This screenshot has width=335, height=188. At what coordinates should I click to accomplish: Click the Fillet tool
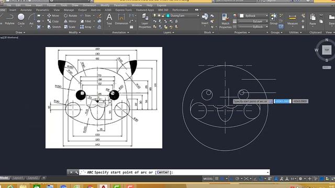coord(86,21)
